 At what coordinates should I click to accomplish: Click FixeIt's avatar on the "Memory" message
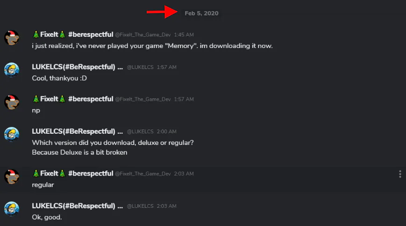pyautogui.click(x=12, y=38)
